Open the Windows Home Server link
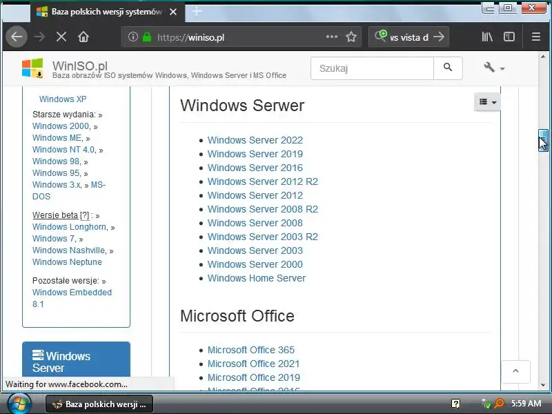The image size is (552, 414). [257, 278]
